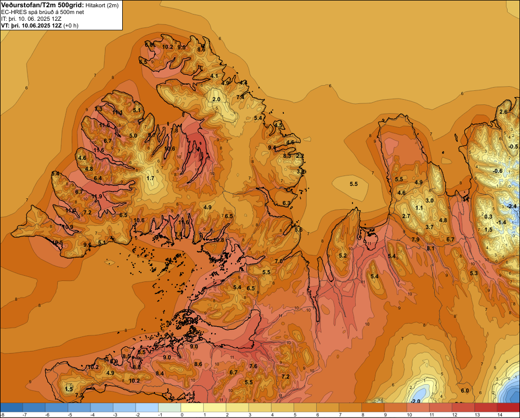This screenshot has width=520, height=418.
Task: Select the legend color swatch between -1 and 0
Action: coord(170,408)
